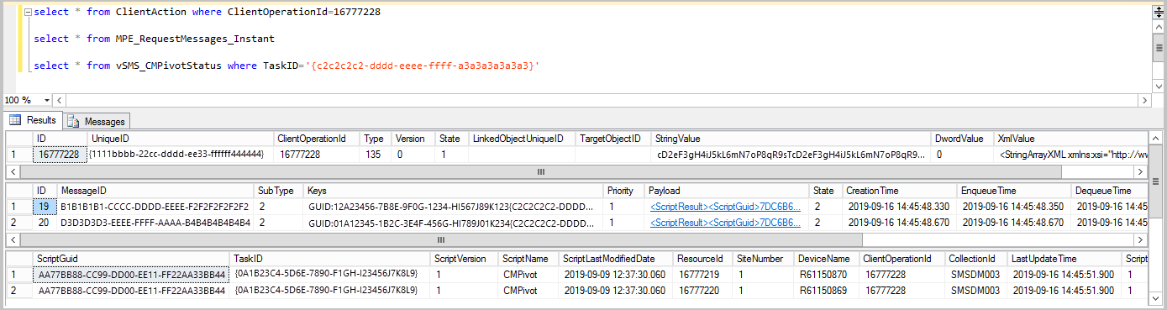Collapse the first select statement outline

tap(27, 13)
